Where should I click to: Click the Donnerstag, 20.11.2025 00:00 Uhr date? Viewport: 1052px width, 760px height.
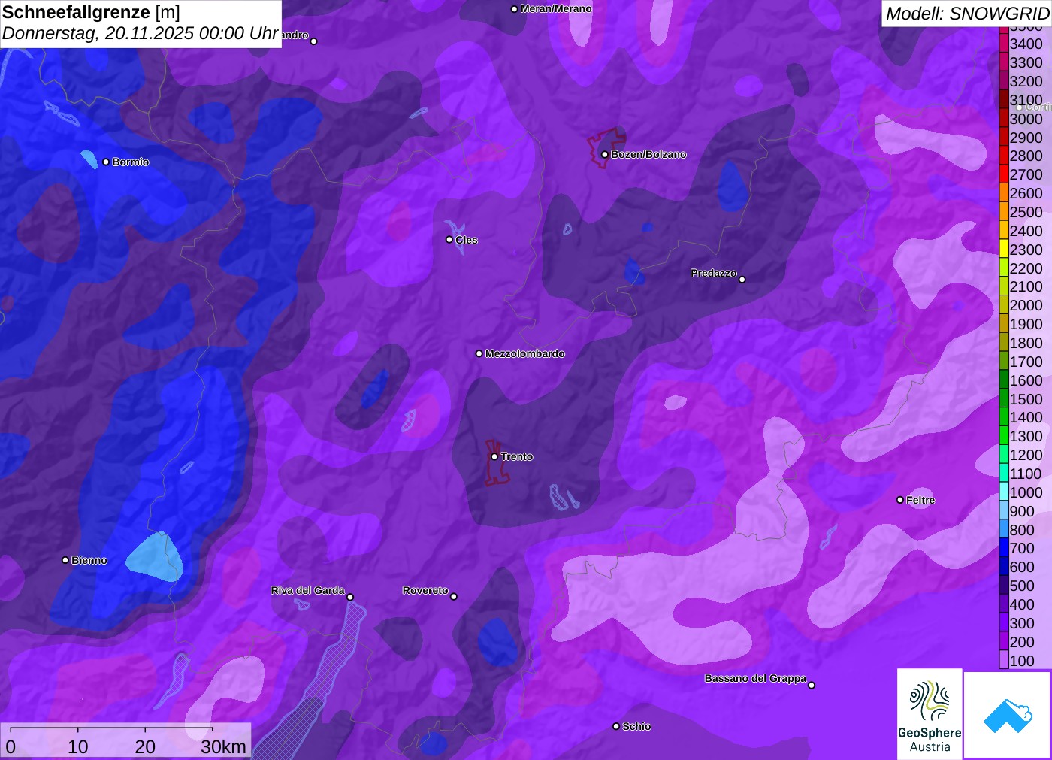pos(141,33)
